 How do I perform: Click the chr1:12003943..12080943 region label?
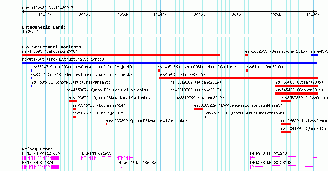(48, 8)
